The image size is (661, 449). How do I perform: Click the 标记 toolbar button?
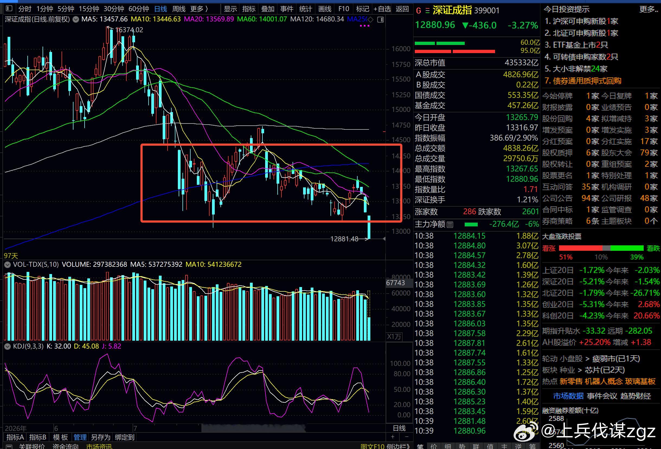click(x=363, y=9)
